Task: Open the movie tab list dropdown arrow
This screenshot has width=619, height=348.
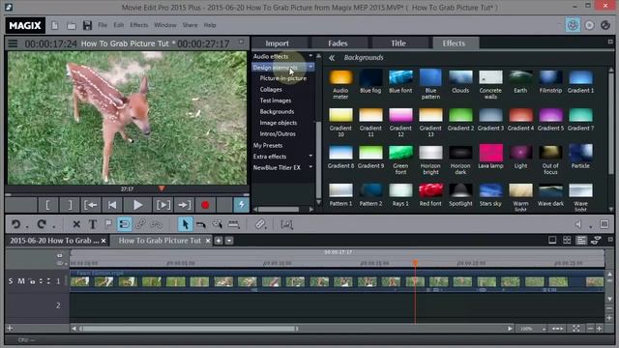Action: click(229, 241)
